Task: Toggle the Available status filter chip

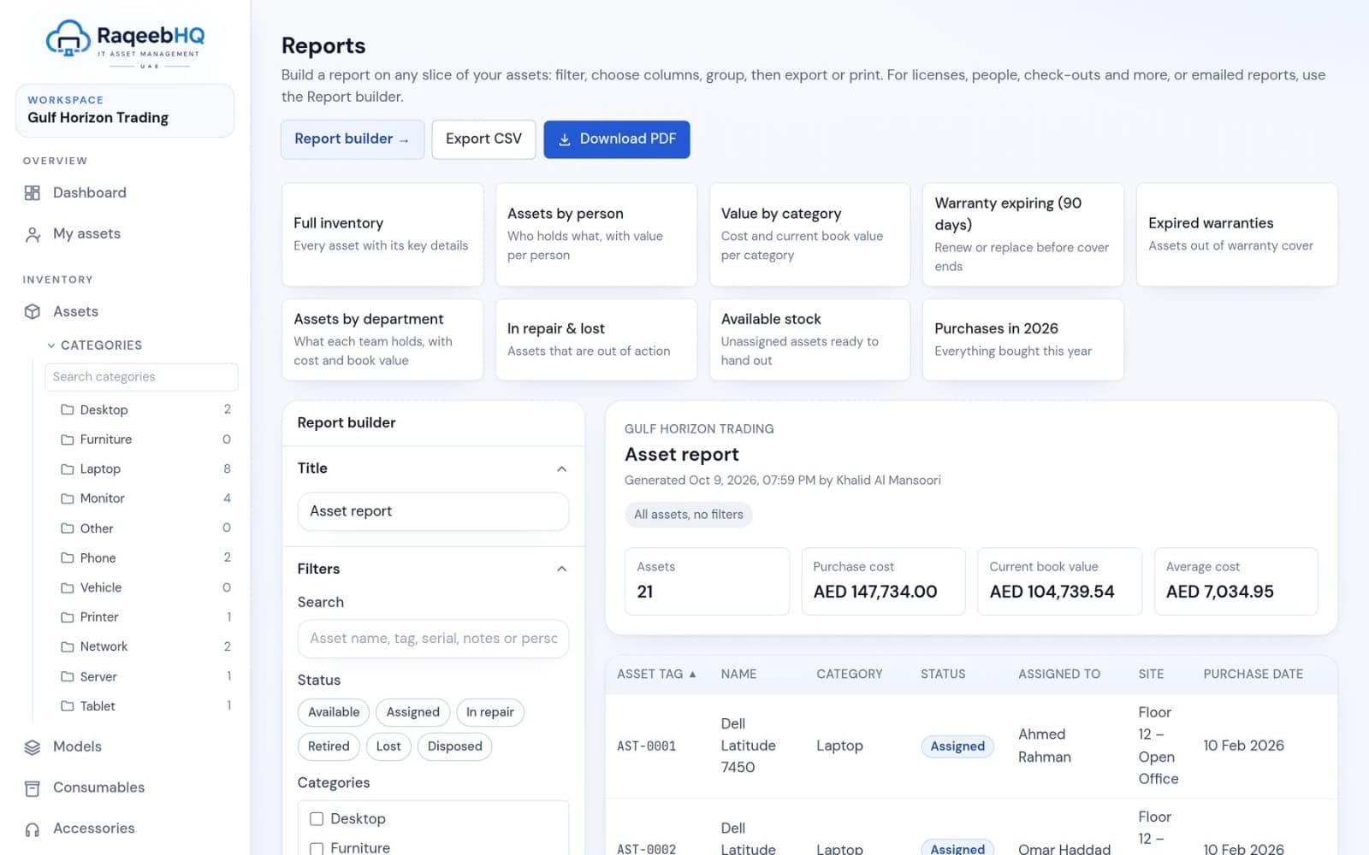Action: [x=334, y=712]
